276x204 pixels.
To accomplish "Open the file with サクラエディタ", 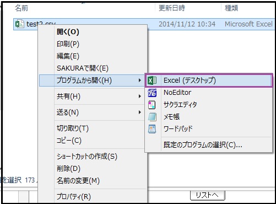I will click(209, 105).
